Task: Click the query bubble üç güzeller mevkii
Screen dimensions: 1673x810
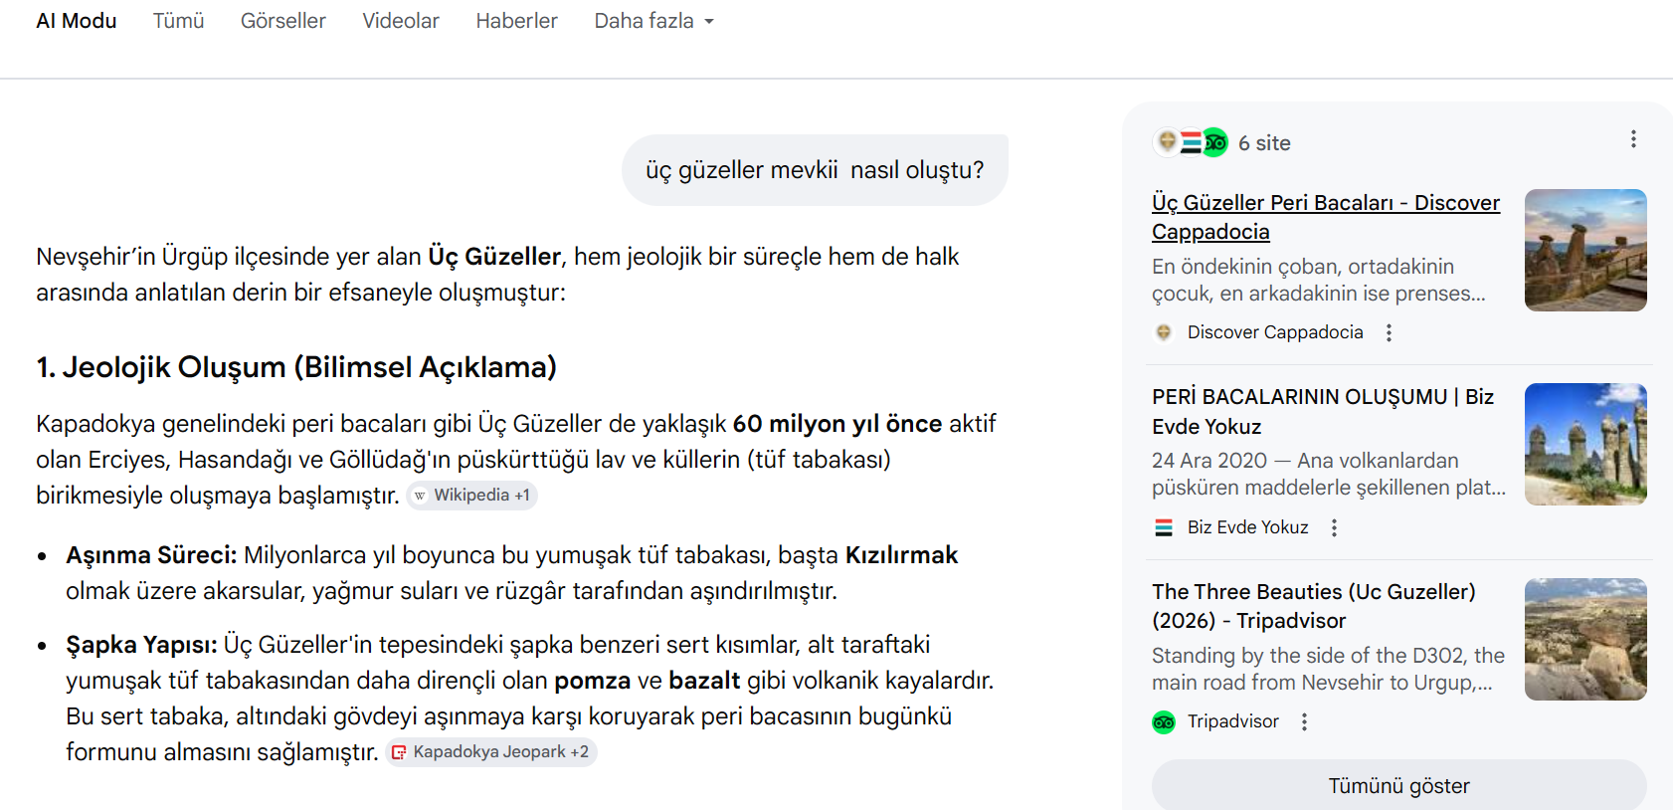Action: (x=814, y=170)
